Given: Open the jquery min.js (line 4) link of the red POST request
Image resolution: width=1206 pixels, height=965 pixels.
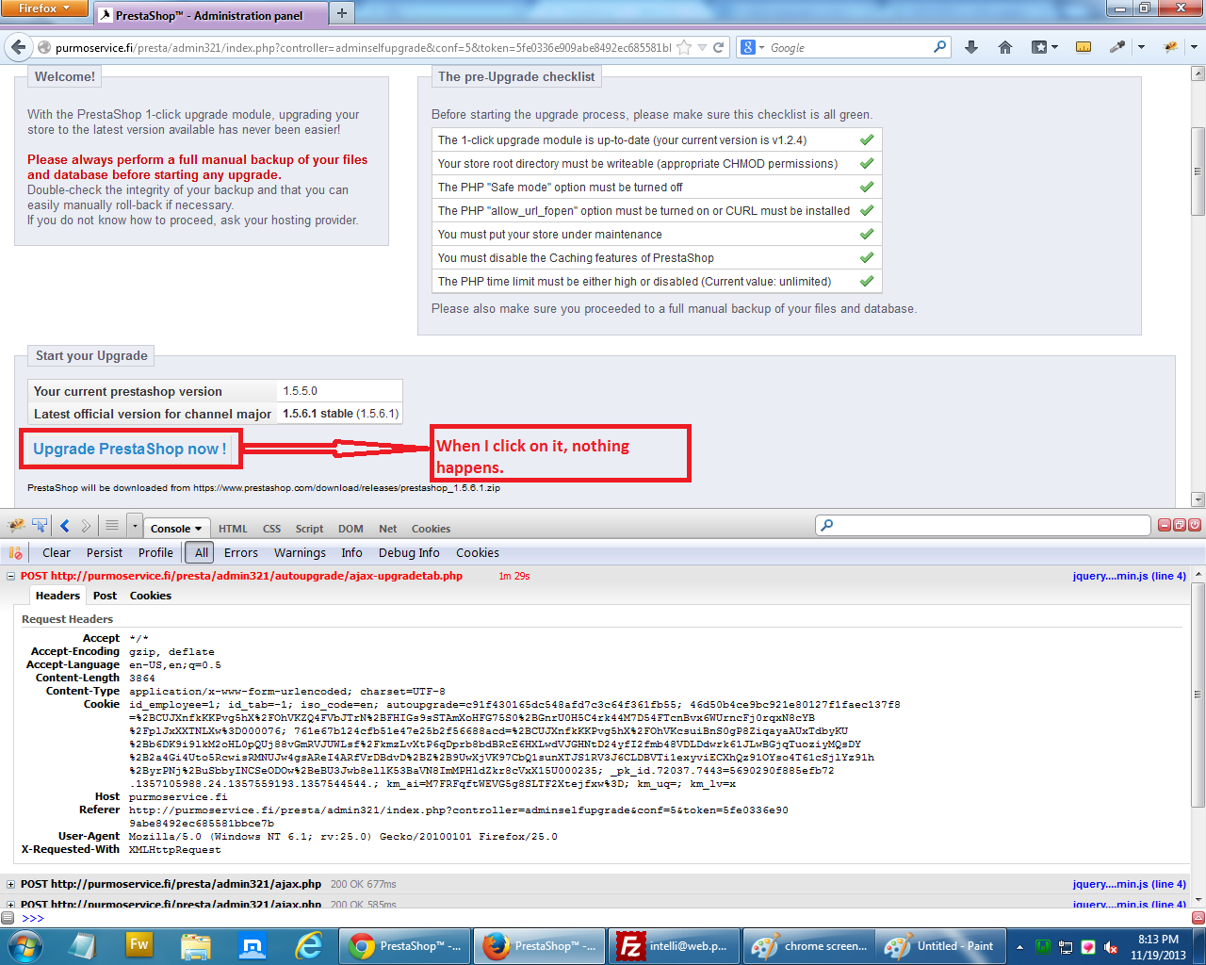Looking at the screenshot, I should point(1129,576).
